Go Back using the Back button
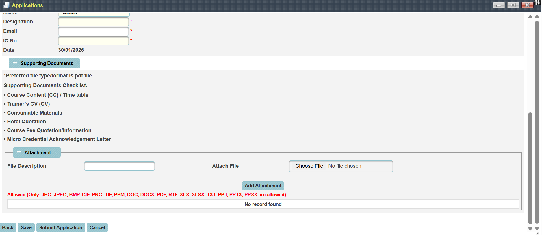 tap(8, 227)
